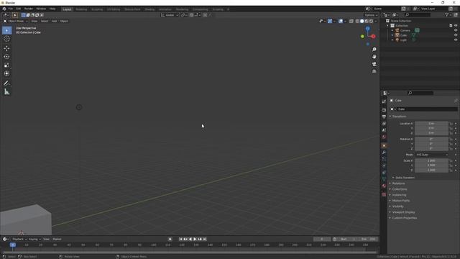Image resolution: width=460 pixels, height=259 pixels.
Task: Open the Particles properties tab
Action: tap(384, 159)
